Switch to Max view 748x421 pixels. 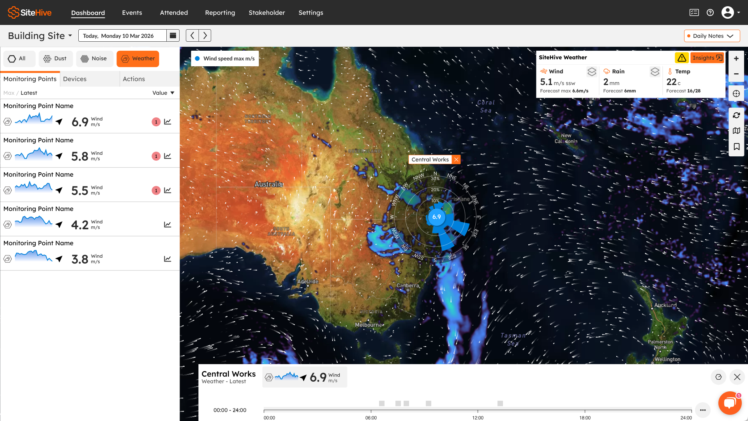coord(9,93)
